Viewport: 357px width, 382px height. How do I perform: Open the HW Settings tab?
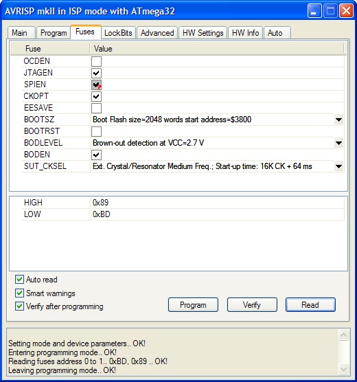(203, 33)
